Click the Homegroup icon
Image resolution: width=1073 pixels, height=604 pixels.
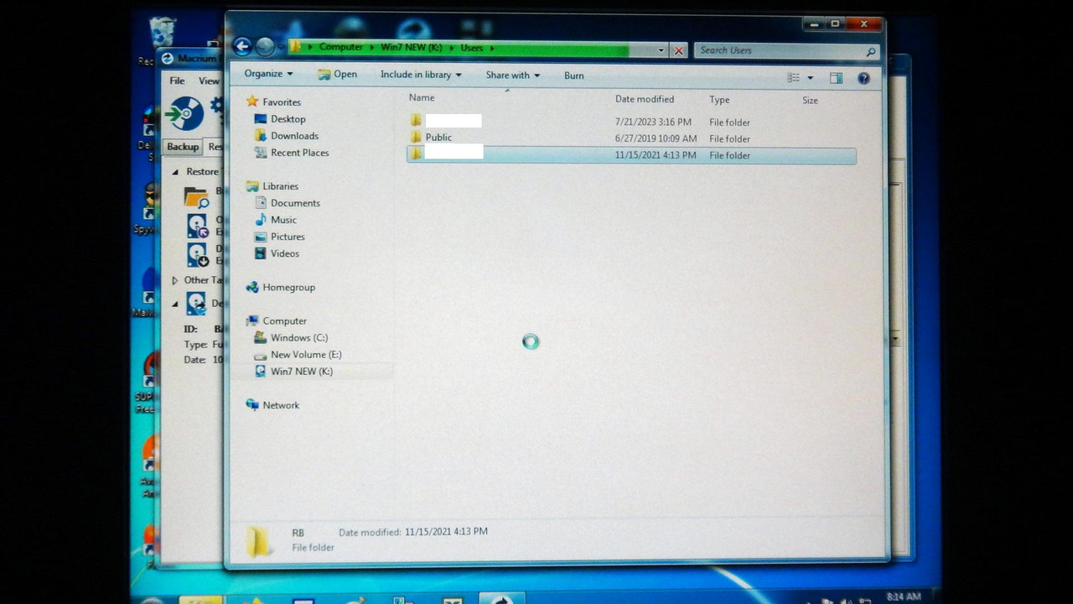coord(251,287)
